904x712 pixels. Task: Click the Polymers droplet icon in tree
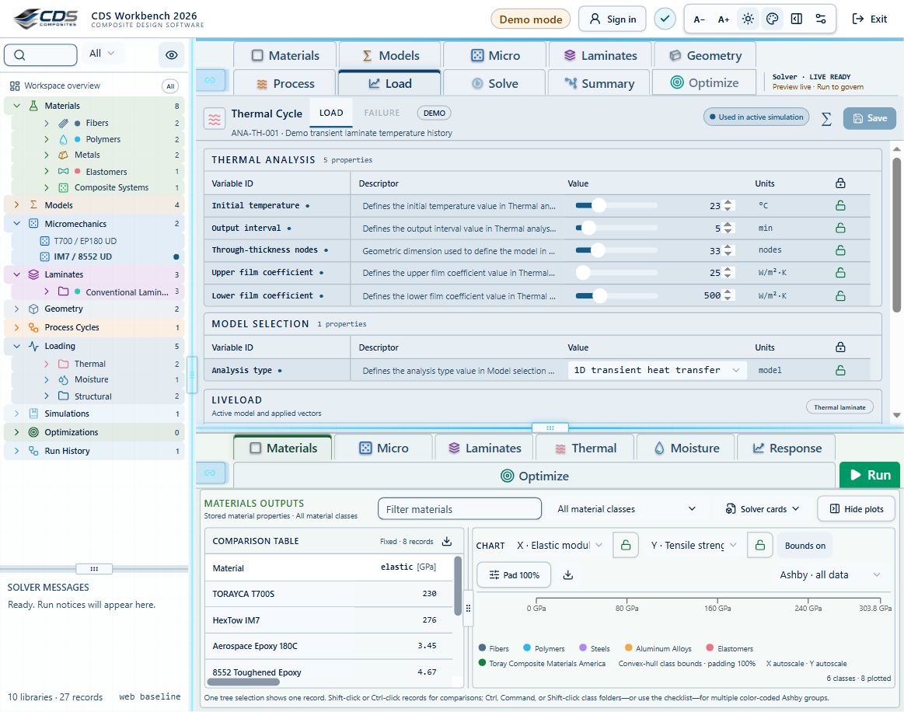64,139
